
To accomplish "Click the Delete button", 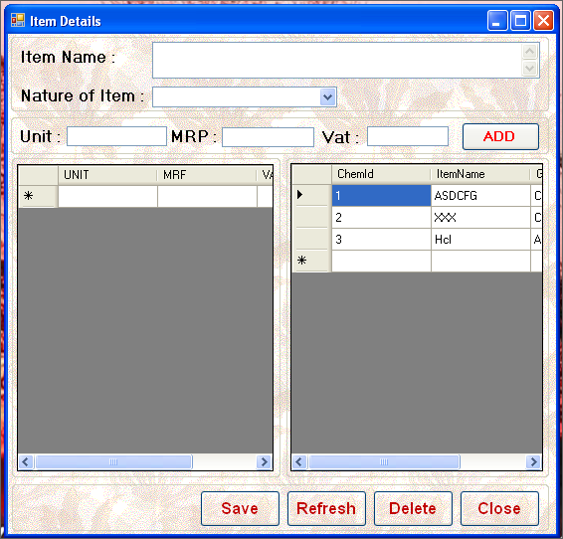I will 413,508.
